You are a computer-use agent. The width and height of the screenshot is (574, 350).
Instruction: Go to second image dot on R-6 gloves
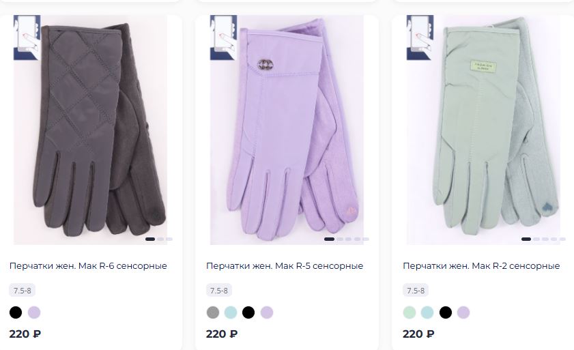[160, 239]
